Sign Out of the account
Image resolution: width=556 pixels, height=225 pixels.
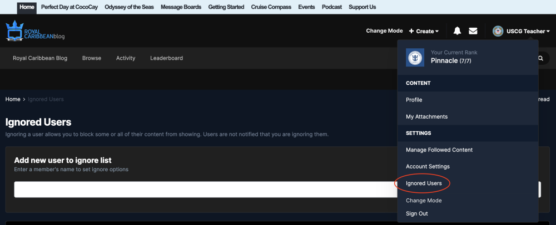(417, 213)
